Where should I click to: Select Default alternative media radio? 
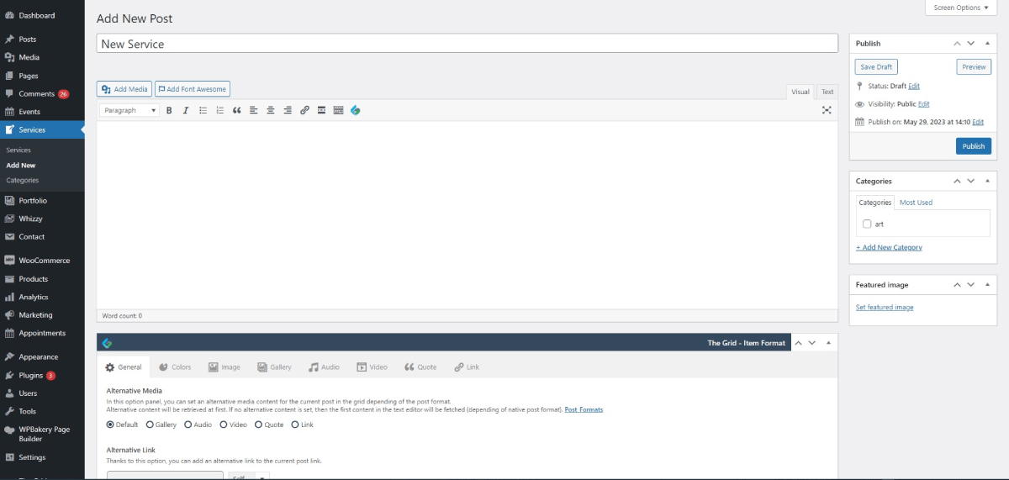pos(110,425)
